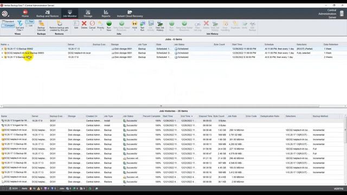The width and height of the screenshot is (347, 195).
Task: Open the Backup and Restore tab
Action: [47, 14]
